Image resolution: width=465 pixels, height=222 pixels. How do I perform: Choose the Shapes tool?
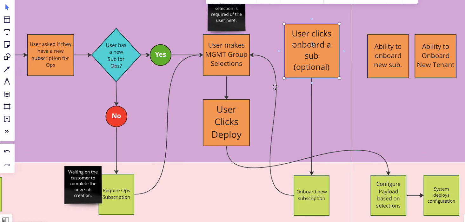coord(7,57)
